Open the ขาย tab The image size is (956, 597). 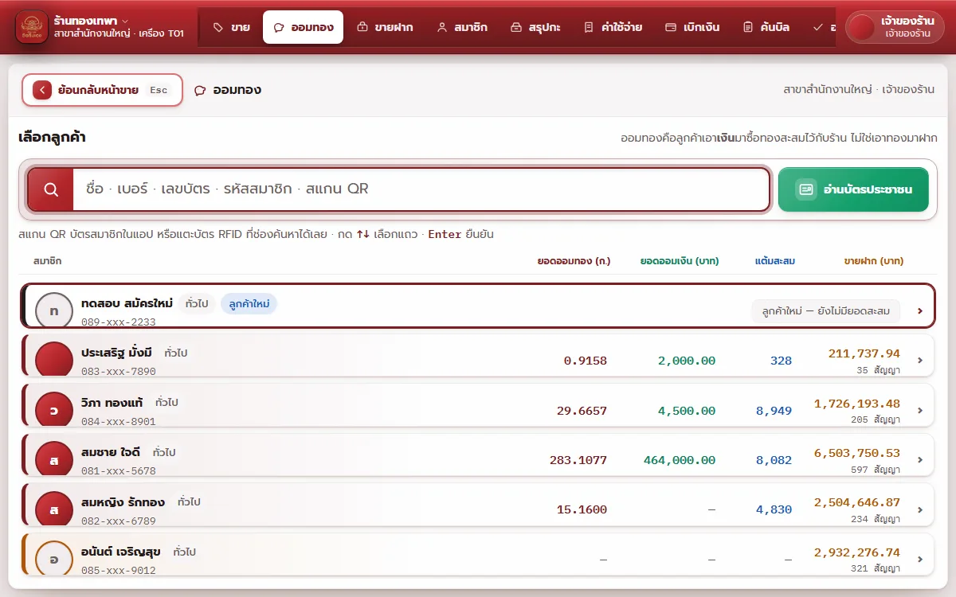232,27
